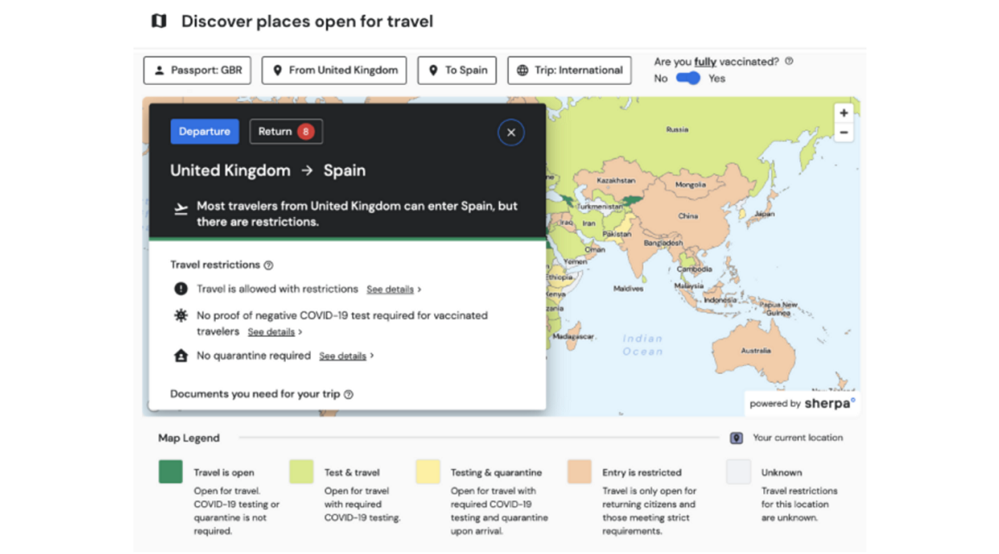This screenshot has height=554, width=999.
Task: Open the To Spain destination selector
Action: tap(457, 70)
